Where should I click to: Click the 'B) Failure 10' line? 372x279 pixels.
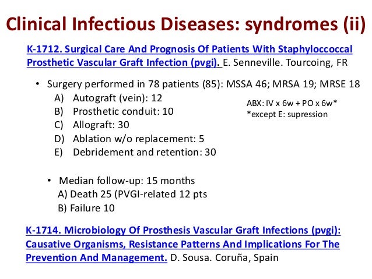pos(86,207)
